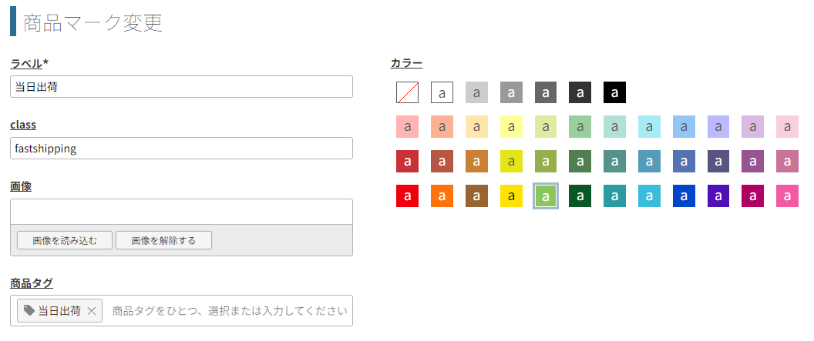Select the highlighted light green swatch

546,196
